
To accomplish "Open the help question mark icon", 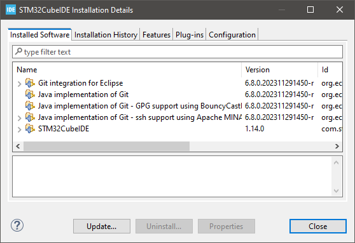I will tap(17, 225).
